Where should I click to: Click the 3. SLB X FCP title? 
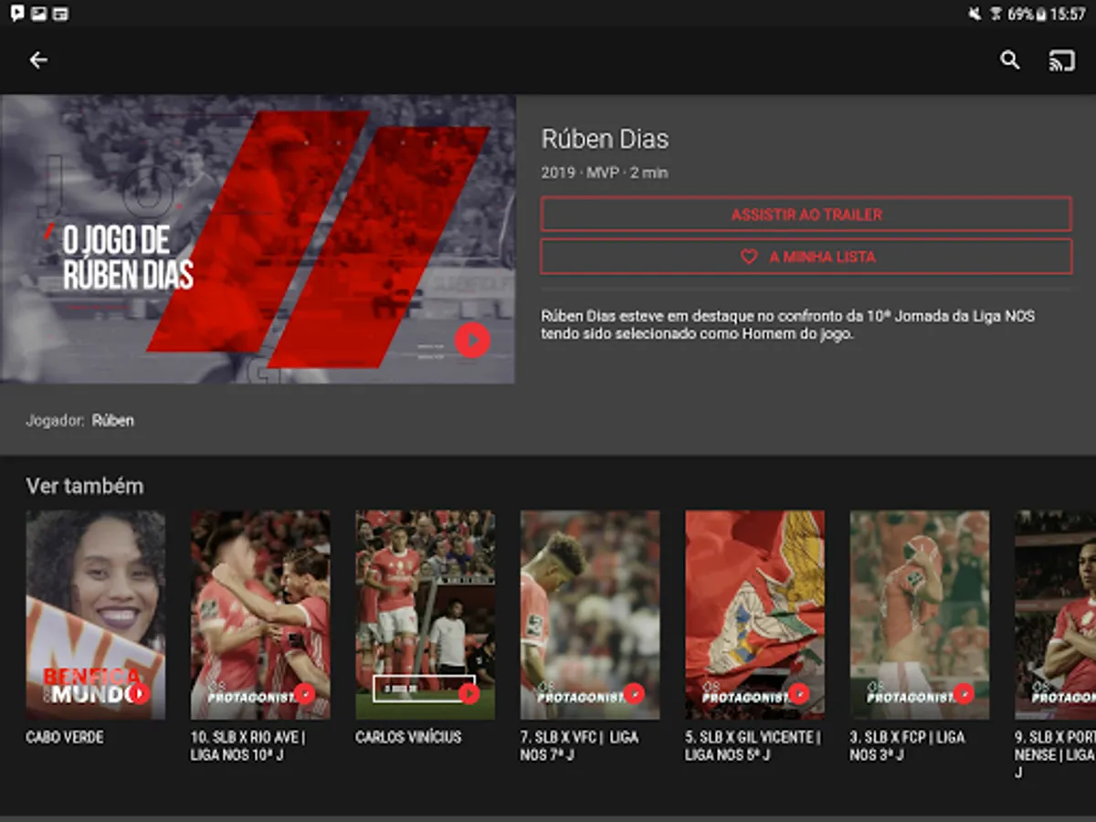tap(907, 745)
